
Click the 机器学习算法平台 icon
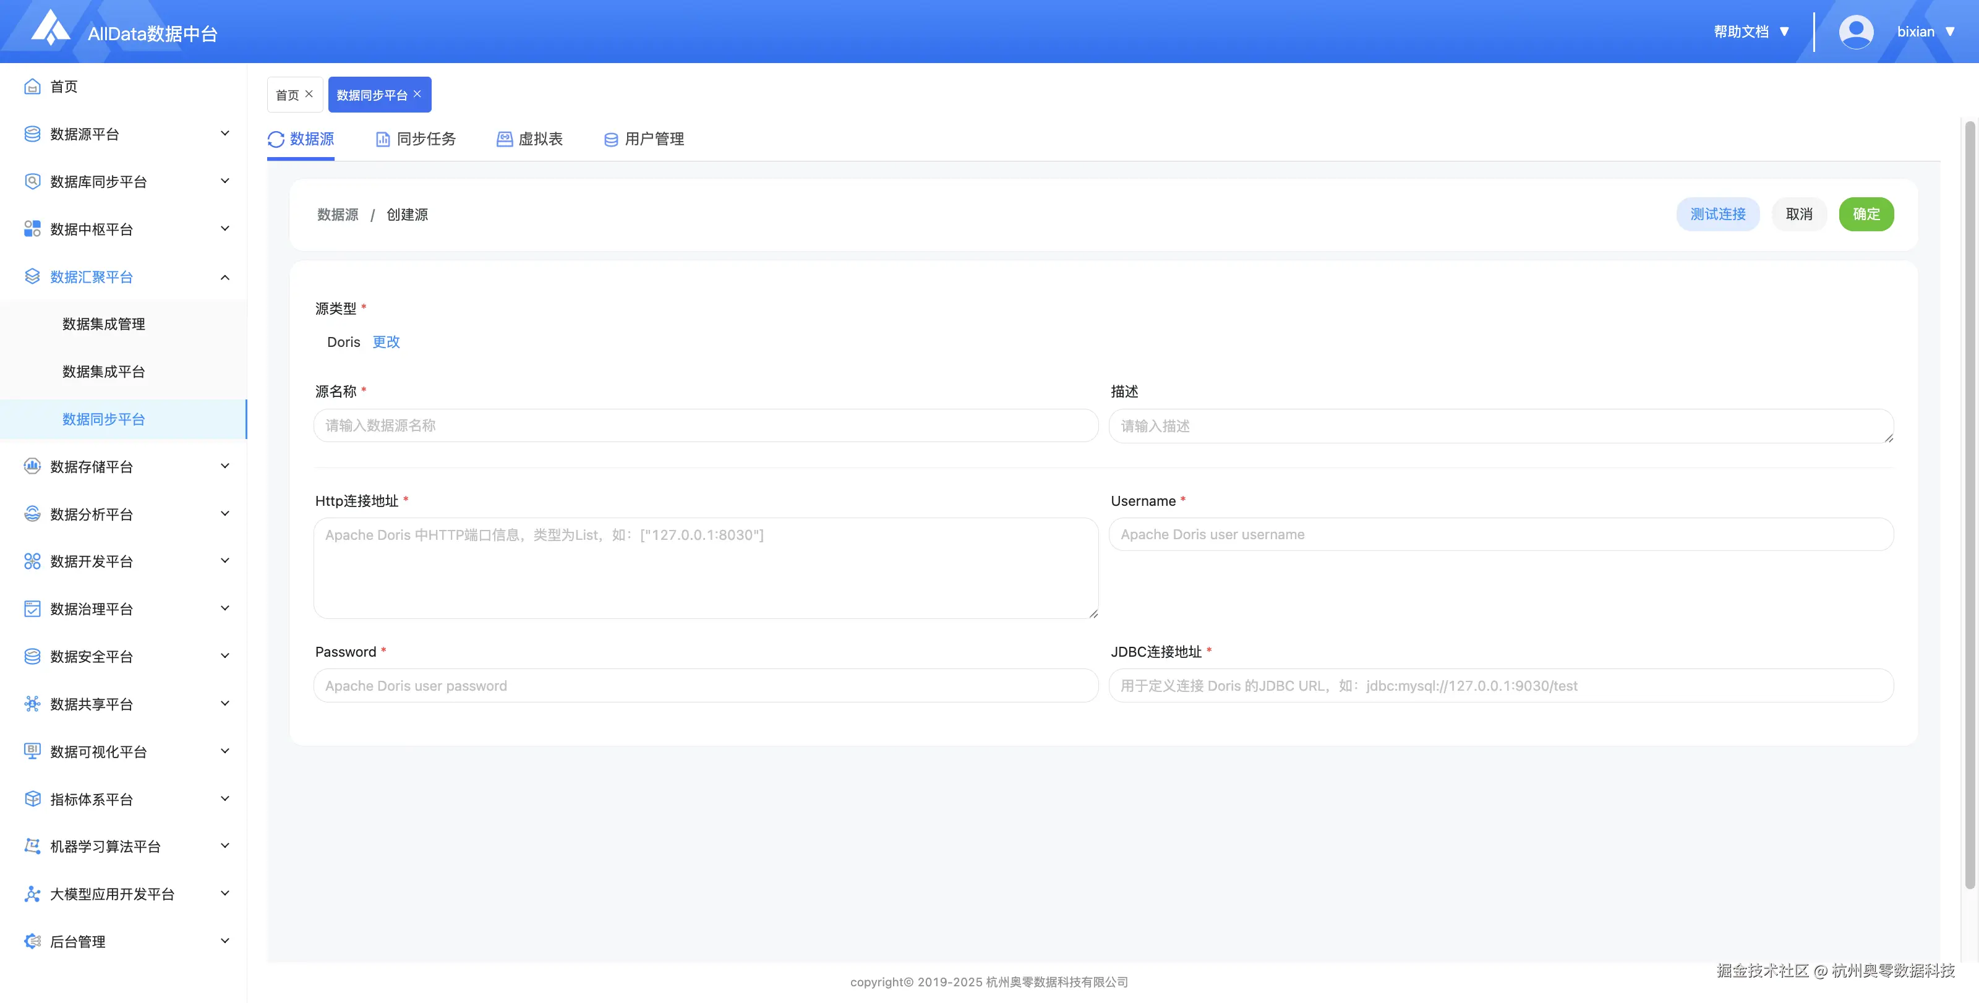(32, 847)
